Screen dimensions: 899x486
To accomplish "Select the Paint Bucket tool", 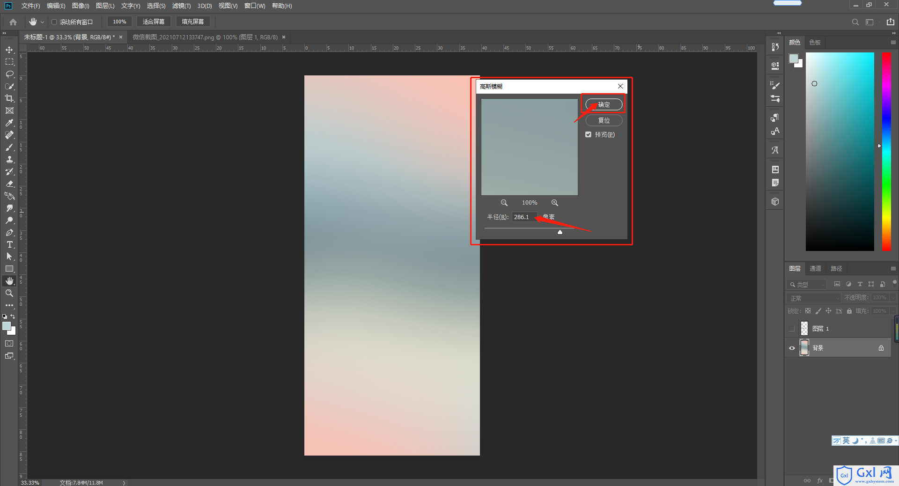I will 9,196.
